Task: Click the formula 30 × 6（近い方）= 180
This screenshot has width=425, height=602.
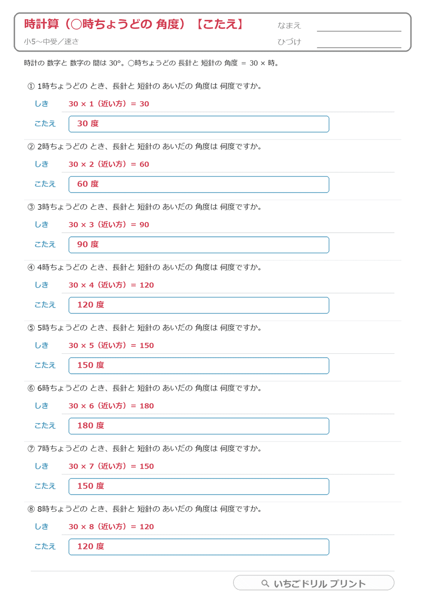Action: (111, 406)
